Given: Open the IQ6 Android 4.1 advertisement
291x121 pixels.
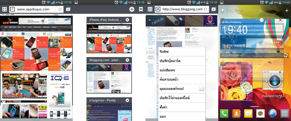Looking at the screenshot, I should [60, 91].
